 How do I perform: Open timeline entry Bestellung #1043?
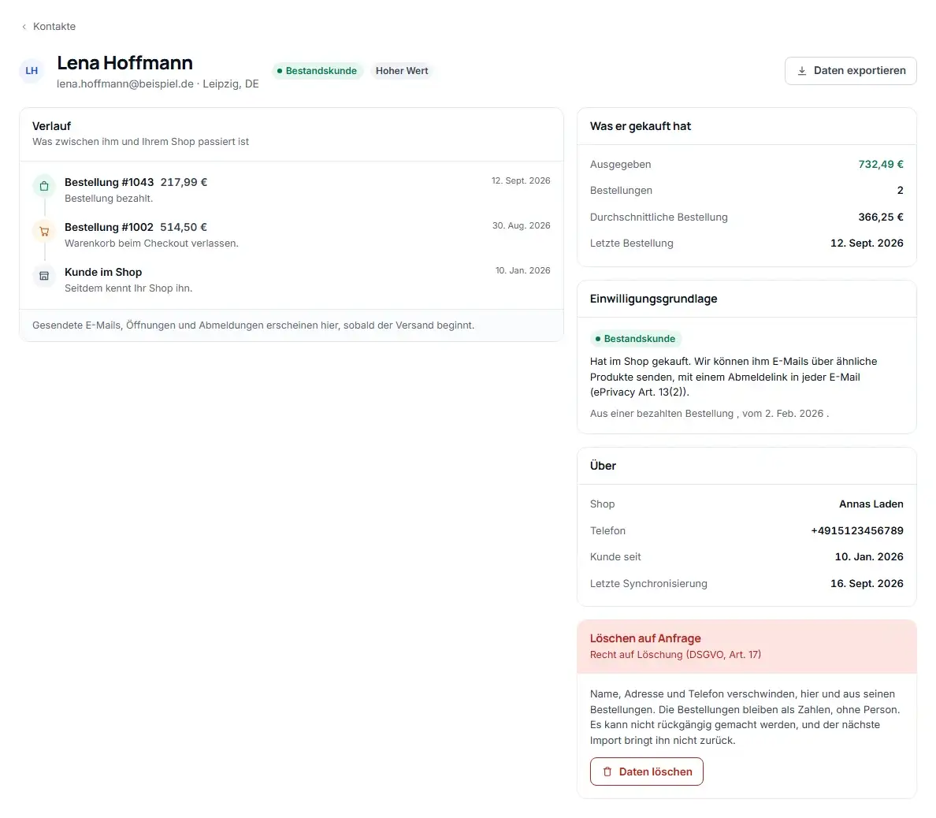coord(292,189)
